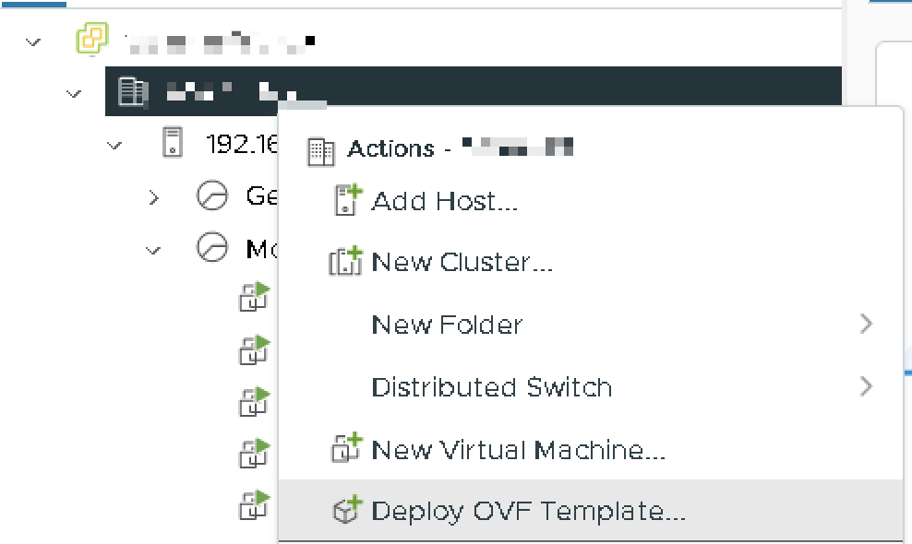Image resolution: width=912 pixels, height=544 pixels.
Task: Select Deploy OVF Template menu entry
Action: click(528, 512)
